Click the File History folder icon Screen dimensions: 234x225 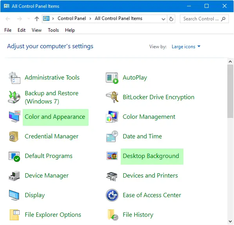point(113,215)
